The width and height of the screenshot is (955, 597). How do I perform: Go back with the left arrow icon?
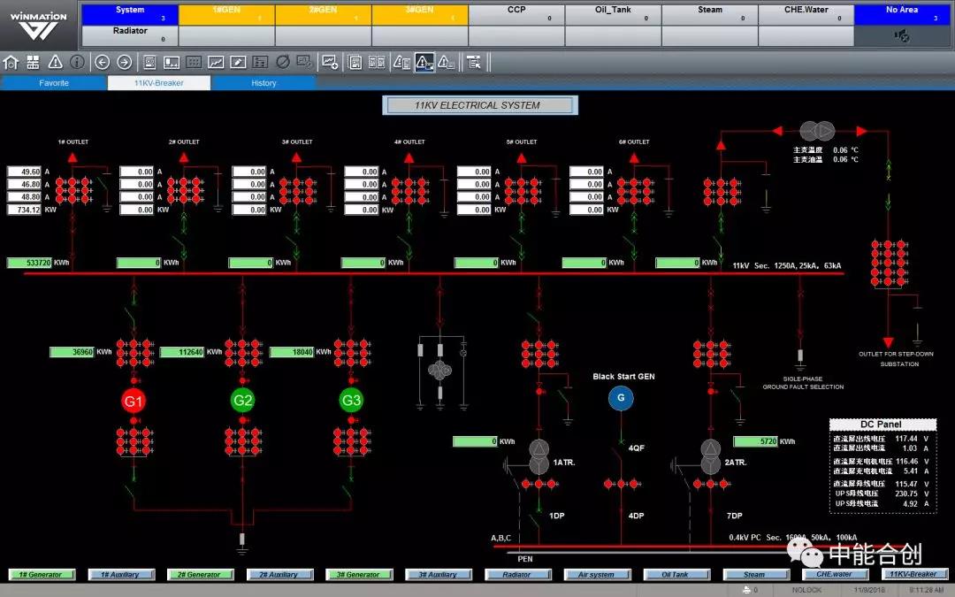(x=102, y=62)
